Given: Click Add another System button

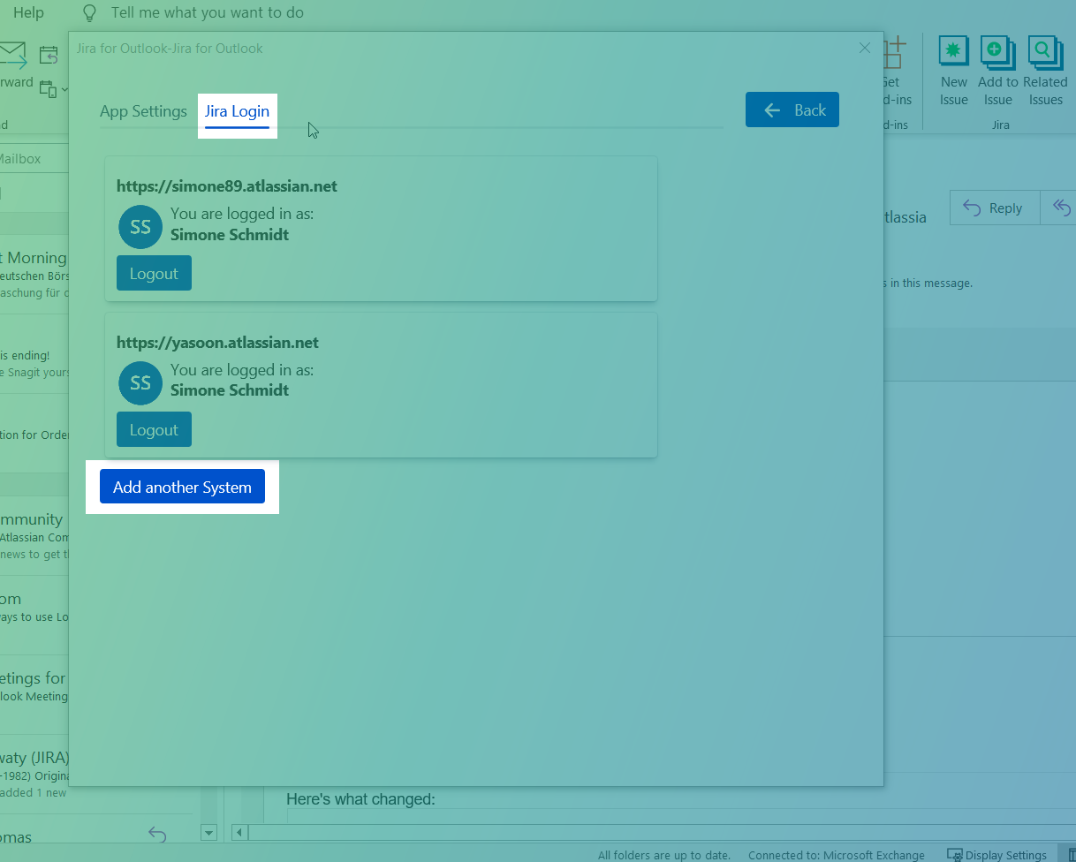Looking at the screenshot, I should (x=182, y=488).
